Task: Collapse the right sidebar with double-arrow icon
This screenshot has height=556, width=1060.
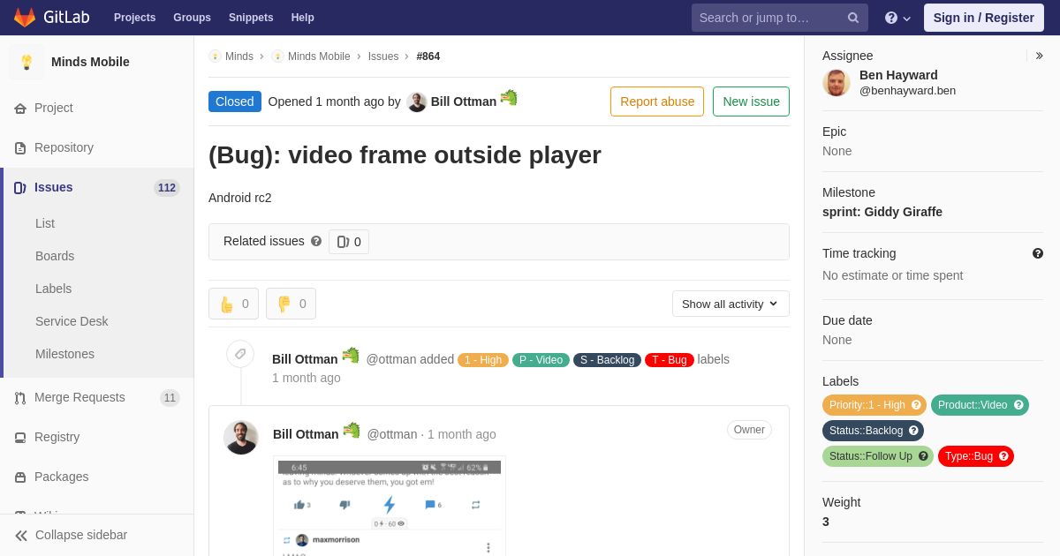Action: (1039, 56)
